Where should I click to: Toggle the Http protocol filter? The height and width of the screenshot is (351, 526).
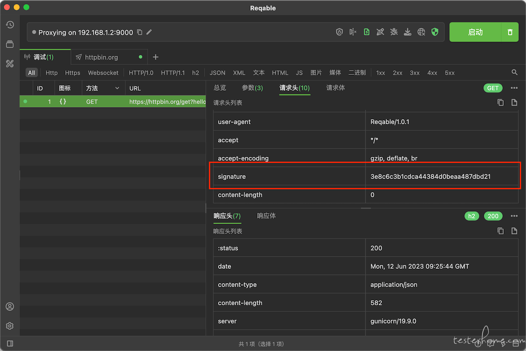coord(51,73)
